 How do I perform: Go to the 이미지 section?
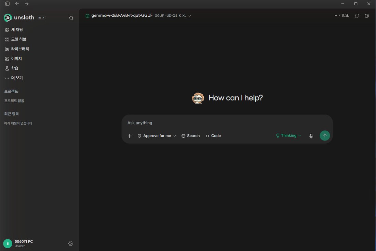[13, 58]
